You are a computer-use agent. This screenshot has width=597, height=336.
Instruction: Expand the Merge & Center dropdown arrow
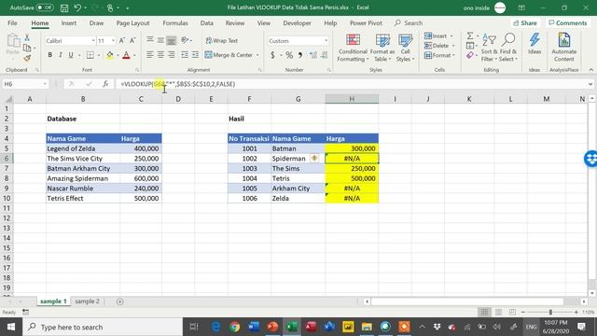point(257,55)
